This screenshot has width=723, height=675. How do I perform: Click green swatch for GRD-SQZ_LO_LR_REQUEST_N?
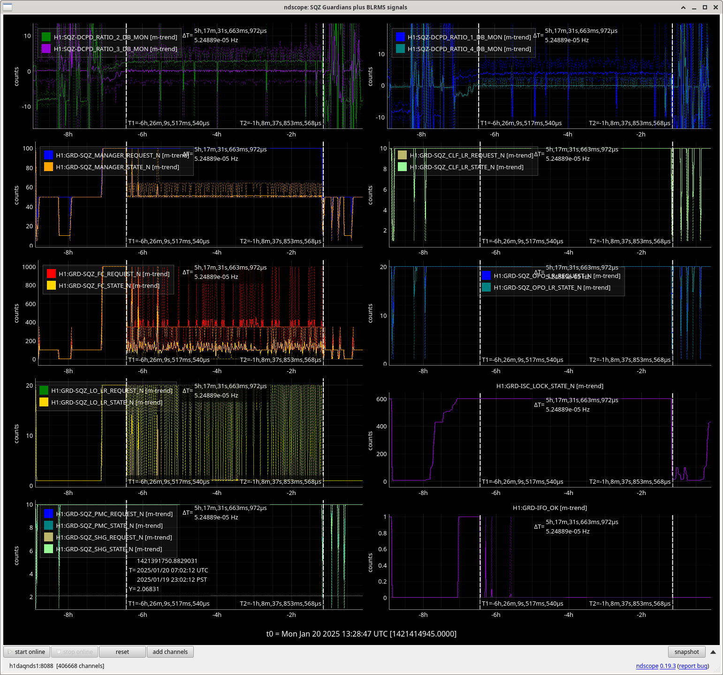tap(44, 390)
